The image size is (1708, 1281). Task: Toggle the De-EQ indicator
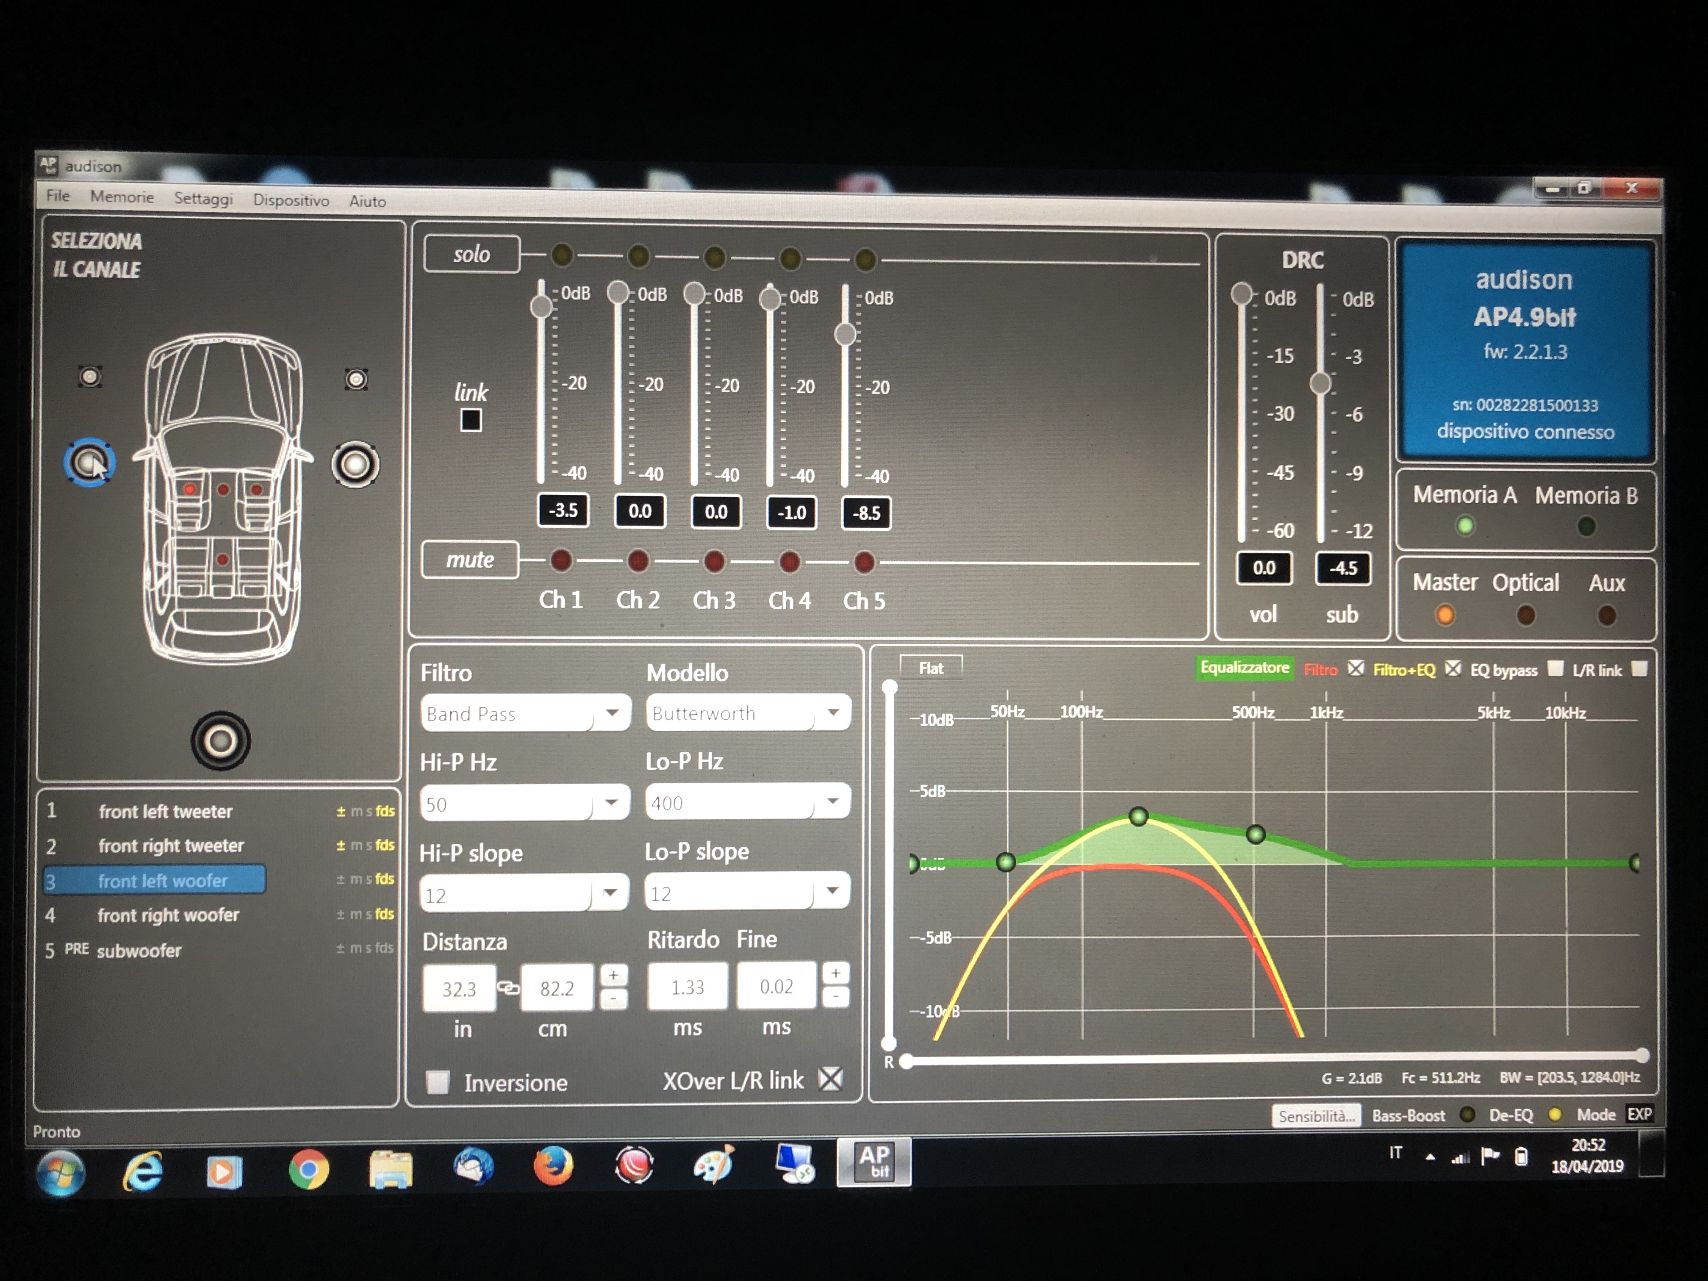(x=1554, y=1114)
